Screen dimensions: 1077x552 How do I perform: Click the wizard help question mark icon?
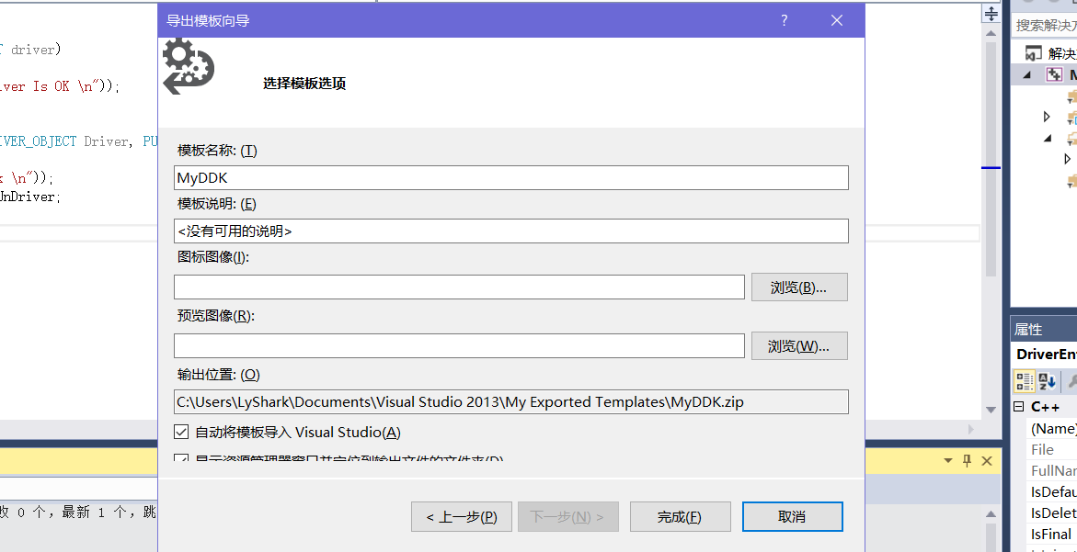coord(784,20)
